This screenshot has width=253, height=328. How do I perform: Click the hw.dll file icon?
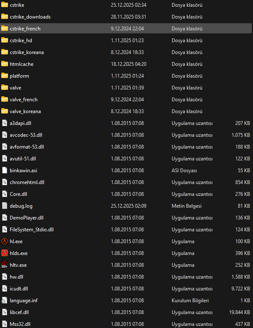tap(5, 277)
